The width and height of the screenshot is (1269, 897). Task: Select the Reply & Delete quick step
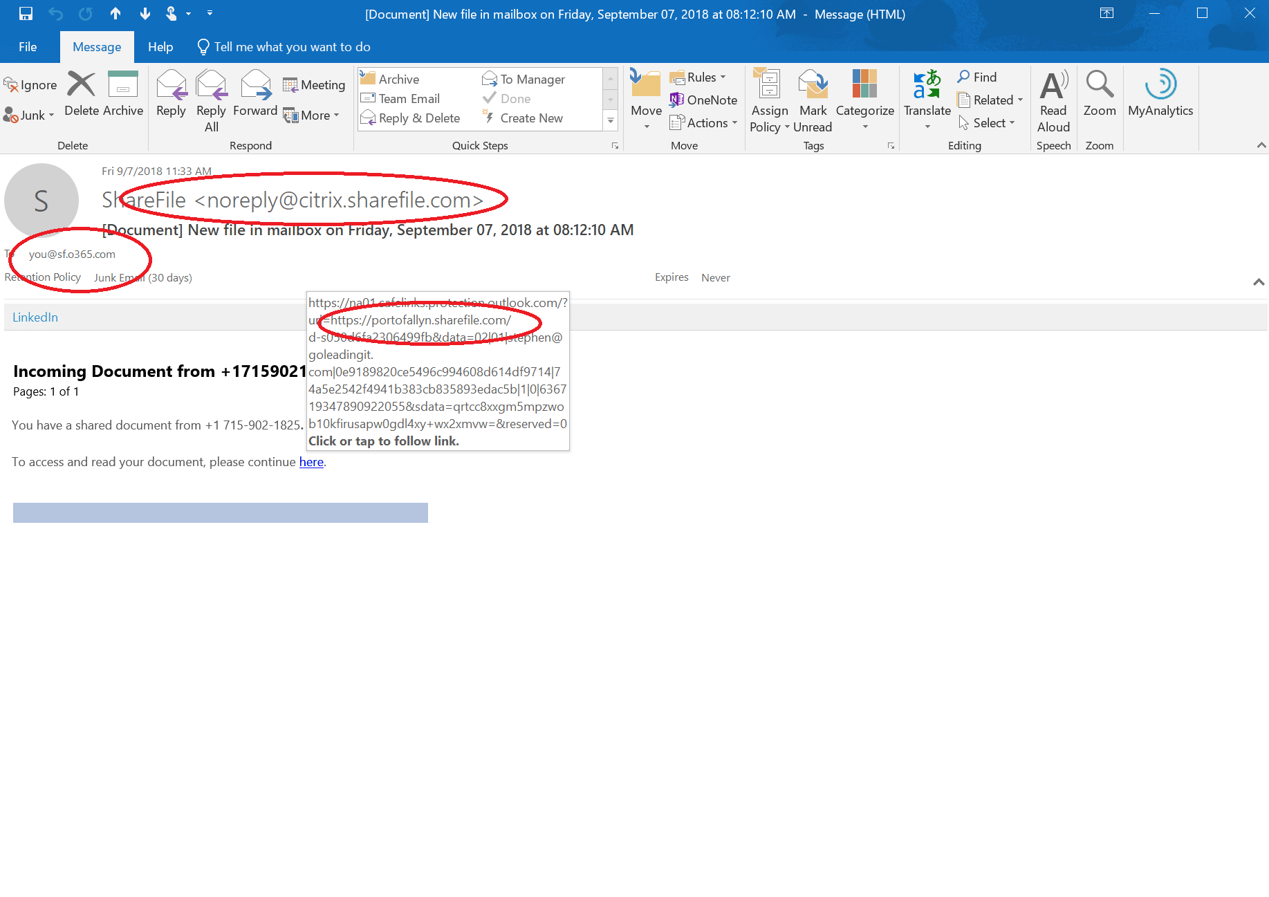(410, 118)
